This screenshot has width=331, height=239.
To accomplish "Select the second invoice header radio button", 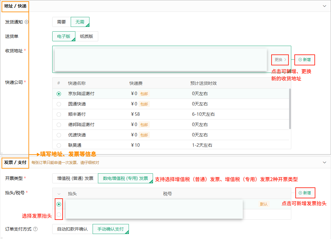I will tap(59, 214).
